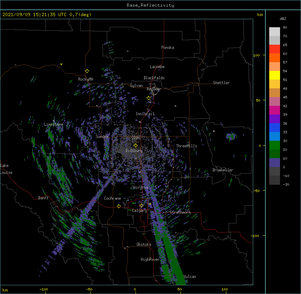The height and width of the screenshot is (294, 301).
Task: Click the Calgary city label
Action: coord(140,211)
